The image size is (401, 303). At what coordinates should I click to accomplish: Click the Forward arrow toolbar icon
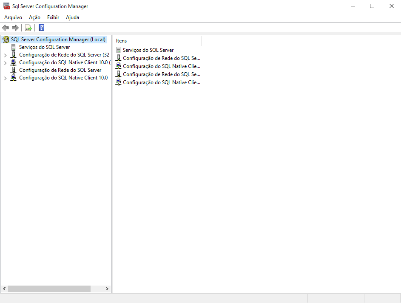[15, 28]
